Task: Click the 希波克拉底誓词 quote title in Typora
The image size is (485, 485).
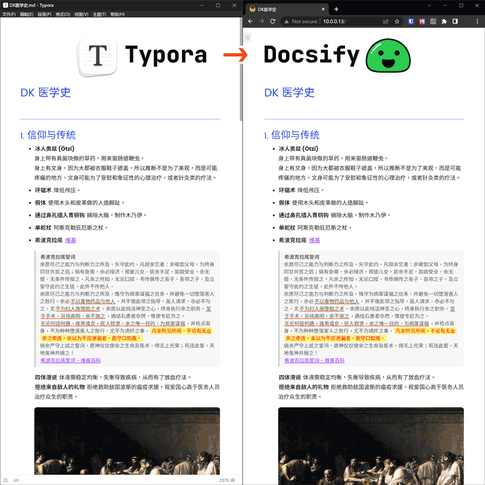Action: click(58, 256)
